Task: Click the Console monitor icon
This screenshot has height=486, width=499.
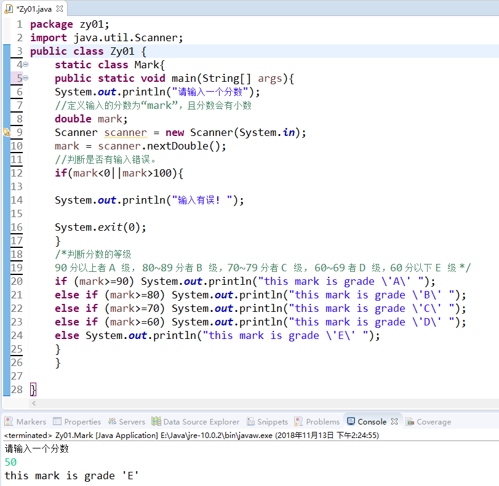Action: [351, 421]
